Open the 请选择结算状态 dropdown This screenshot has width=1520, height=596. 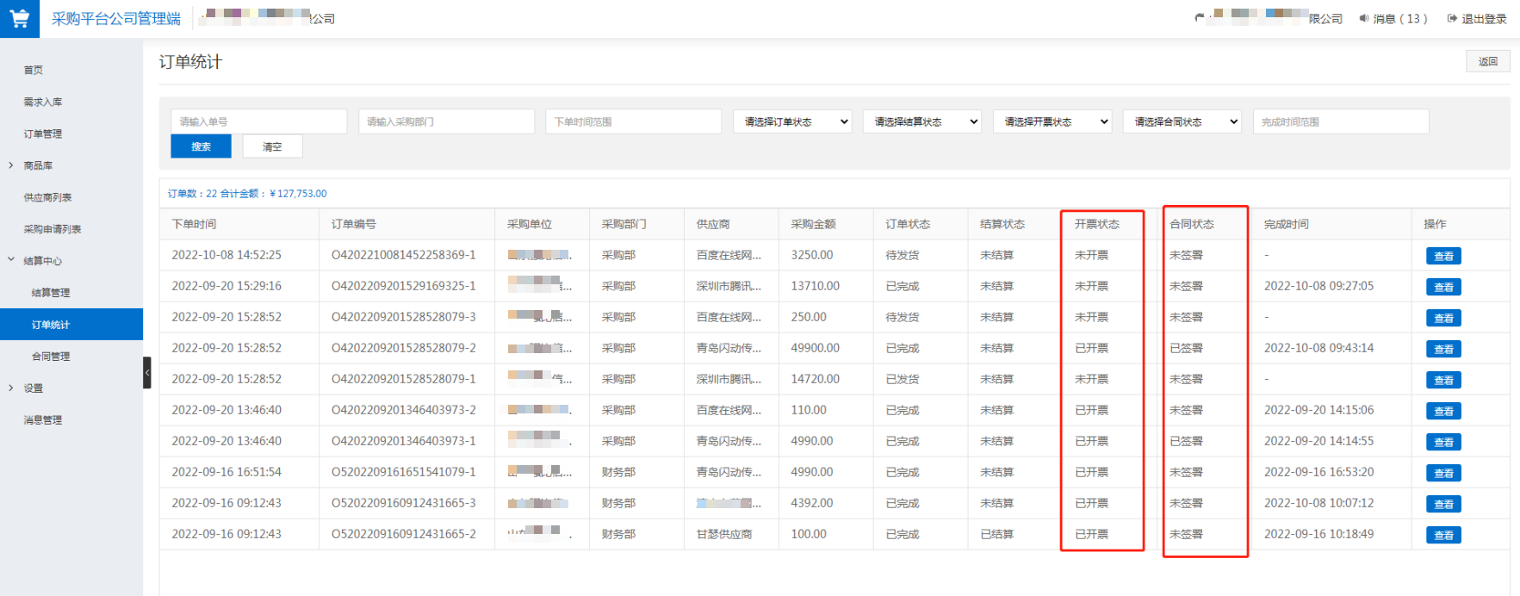coord(922,121)
